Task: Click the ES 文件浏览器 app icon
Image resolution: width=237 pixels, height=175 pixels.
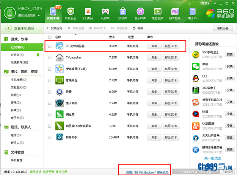Action: click(60, 46)
